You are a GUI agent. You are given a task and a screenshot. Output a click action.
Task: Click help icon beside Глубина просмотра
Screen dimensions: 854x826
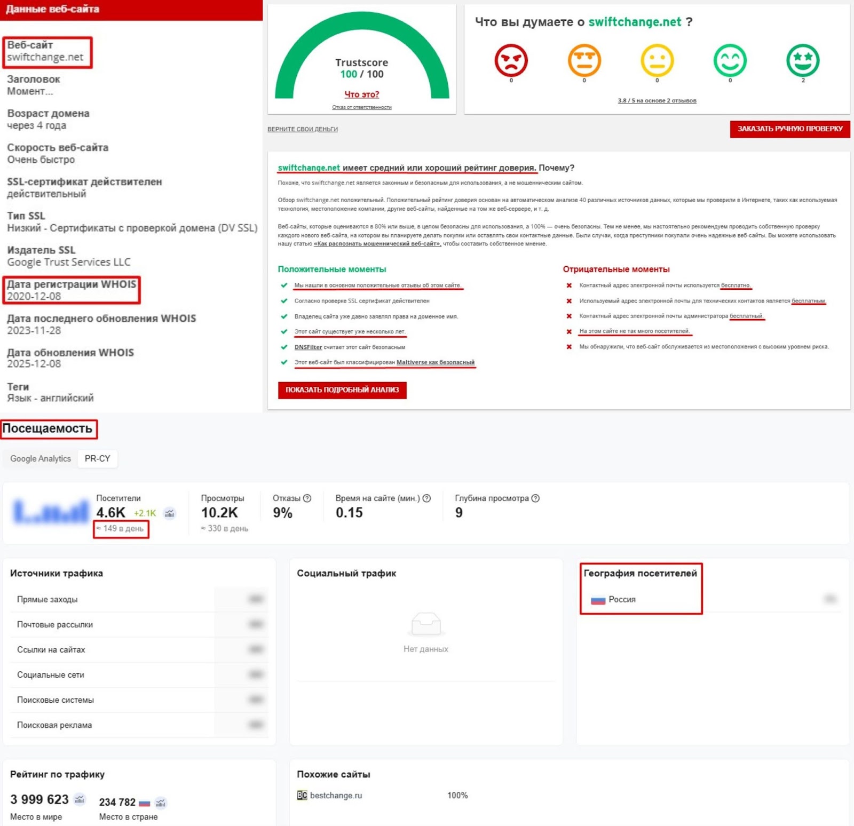click(535, 498)
